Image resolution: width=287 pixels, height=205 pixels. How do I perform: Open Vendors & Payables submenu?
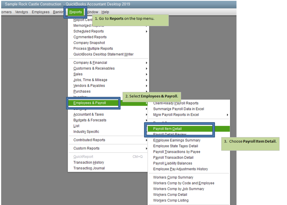tap(108, 86)
